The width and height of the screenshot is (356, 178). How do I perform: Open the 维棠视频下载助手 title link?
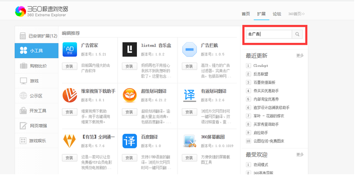pyautogui.click(x=98, y=91)
